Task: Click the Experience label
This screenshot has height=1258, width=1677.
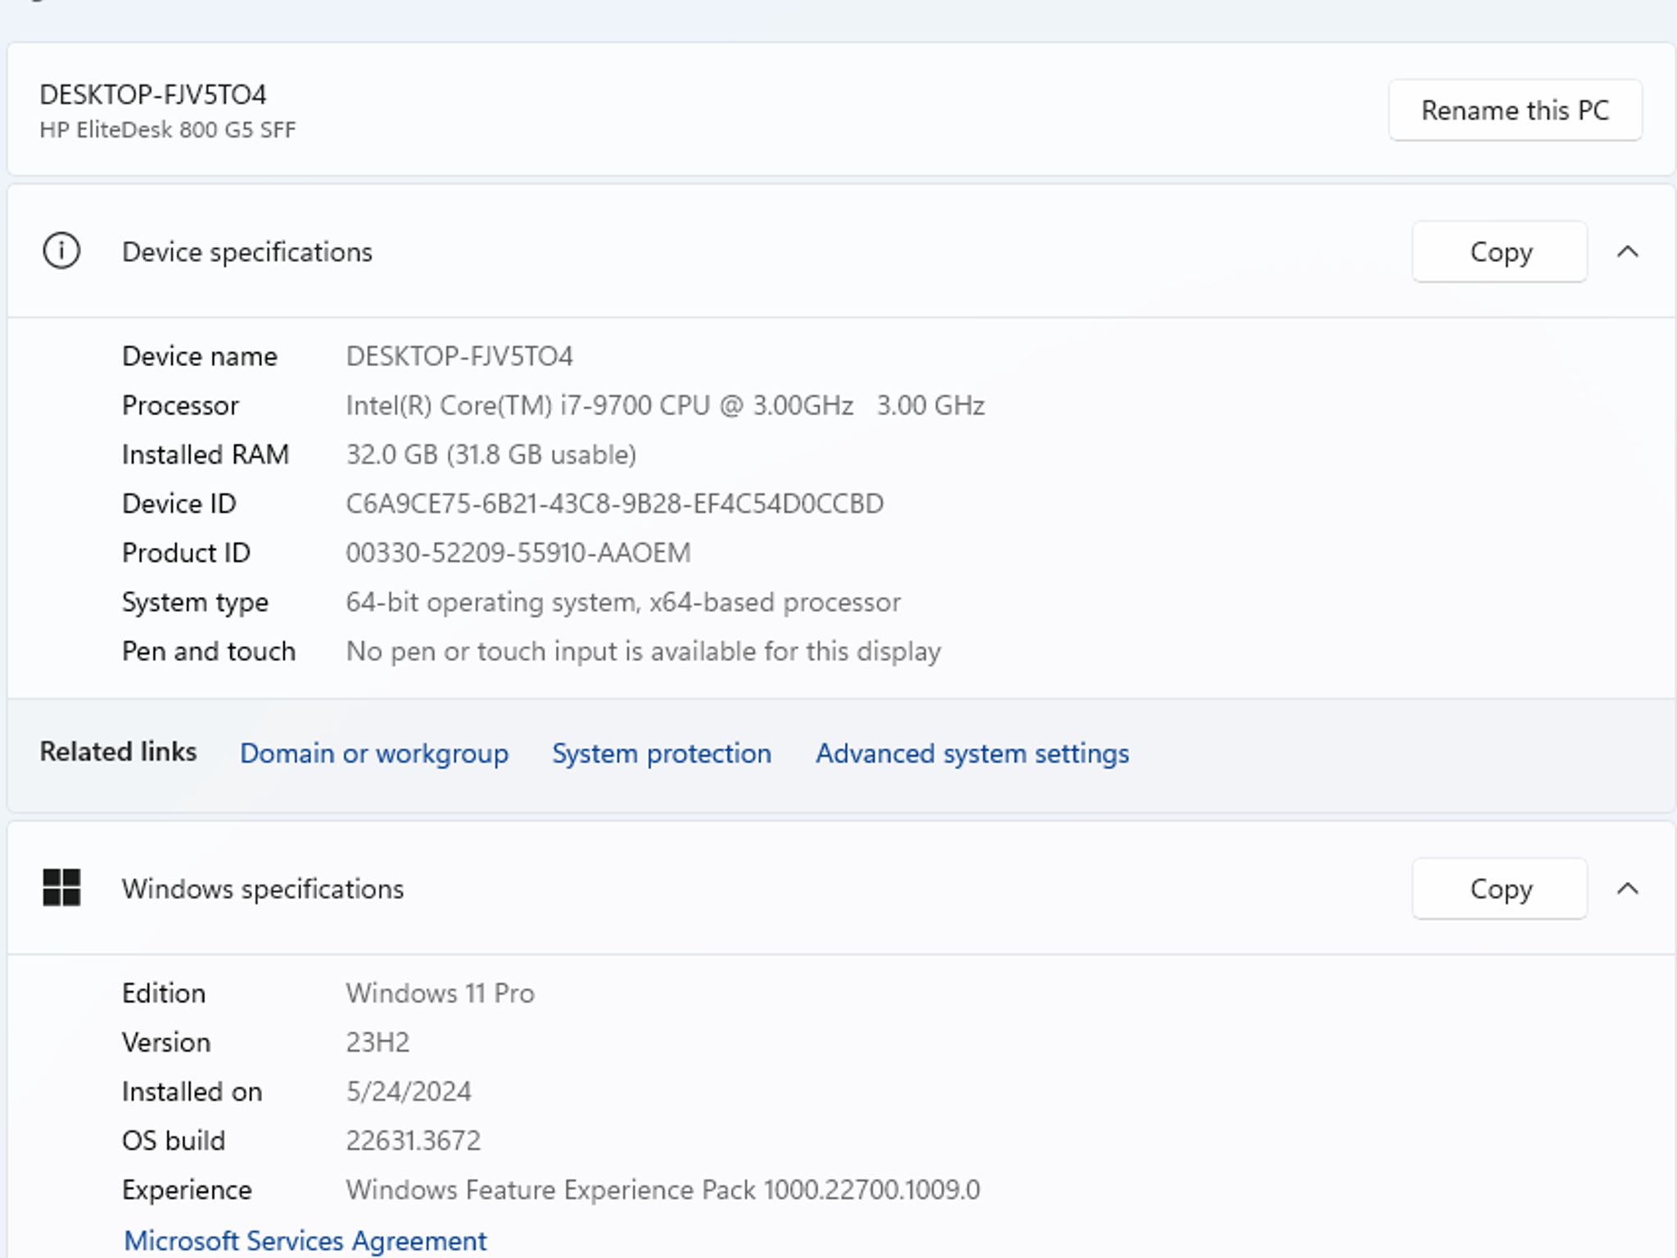Action: click(x=187, y=1191)
